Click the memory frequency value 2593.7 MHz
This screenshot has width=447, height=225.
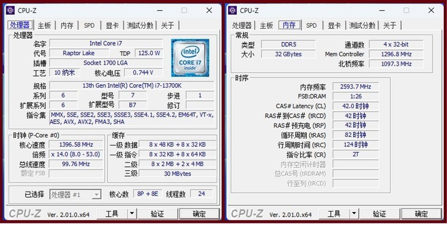(x=355, y=87)
